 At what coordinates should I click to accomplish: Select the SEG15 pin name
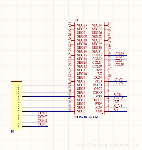[82, 55]
